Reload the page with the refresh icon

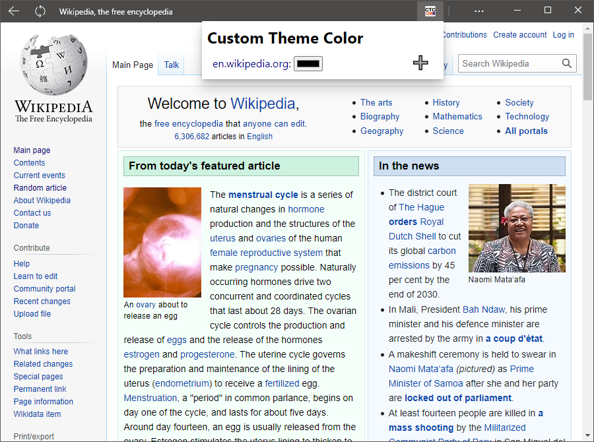[x=40, y=11]
